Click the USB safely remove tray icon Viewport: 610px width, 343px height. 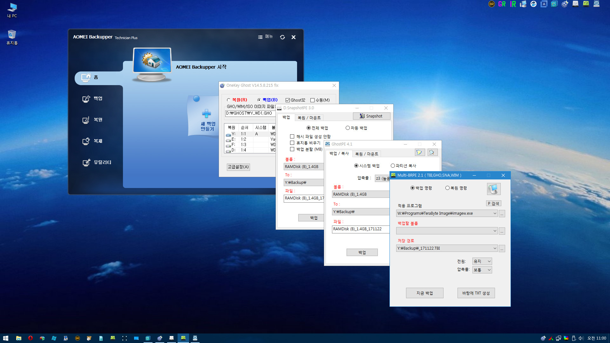pyautogui.click(x=574, y=338)
